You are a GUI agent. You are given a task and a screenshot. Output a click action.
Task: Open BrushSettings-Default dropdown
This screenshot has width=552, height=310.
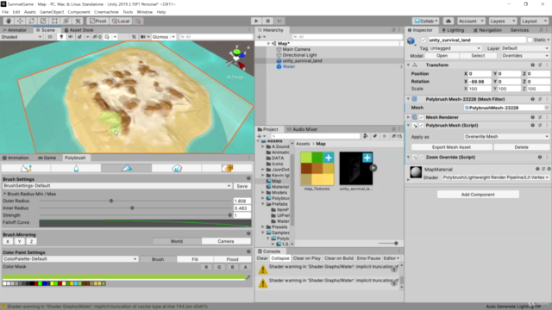pos(117,186)
